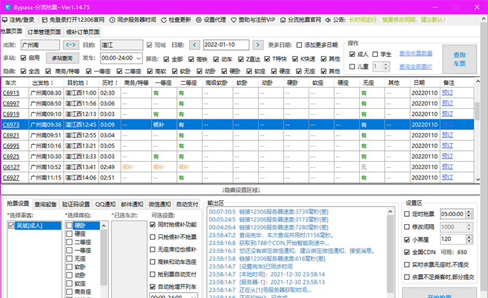Viewport: 488px width, 298px height.
Task: Adjust the 定时抢票 time stepper
Action: click(468, 214)
